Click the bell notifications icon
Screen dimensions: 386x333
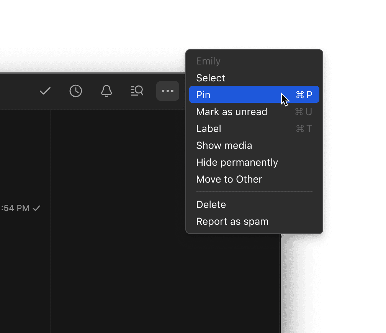pyautogui.click(x=106, y=91)
